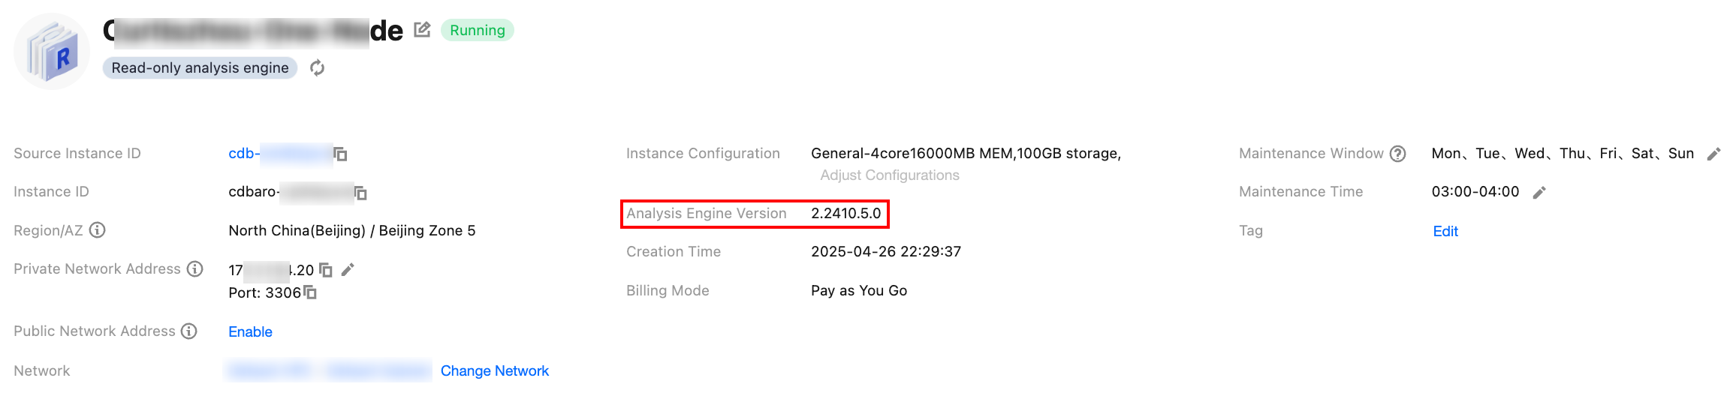The height and width of the screenshot is (393, 1727).
Task: Show Region/AZ info tooltip icon
Action: point(98,230)
